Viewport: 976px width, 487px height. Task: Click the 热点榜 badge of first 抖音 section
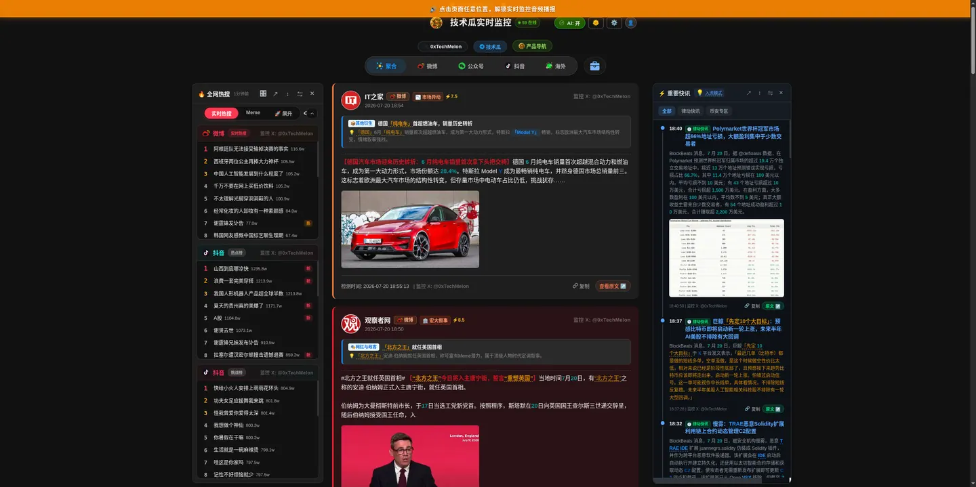(x=237, y=253)
